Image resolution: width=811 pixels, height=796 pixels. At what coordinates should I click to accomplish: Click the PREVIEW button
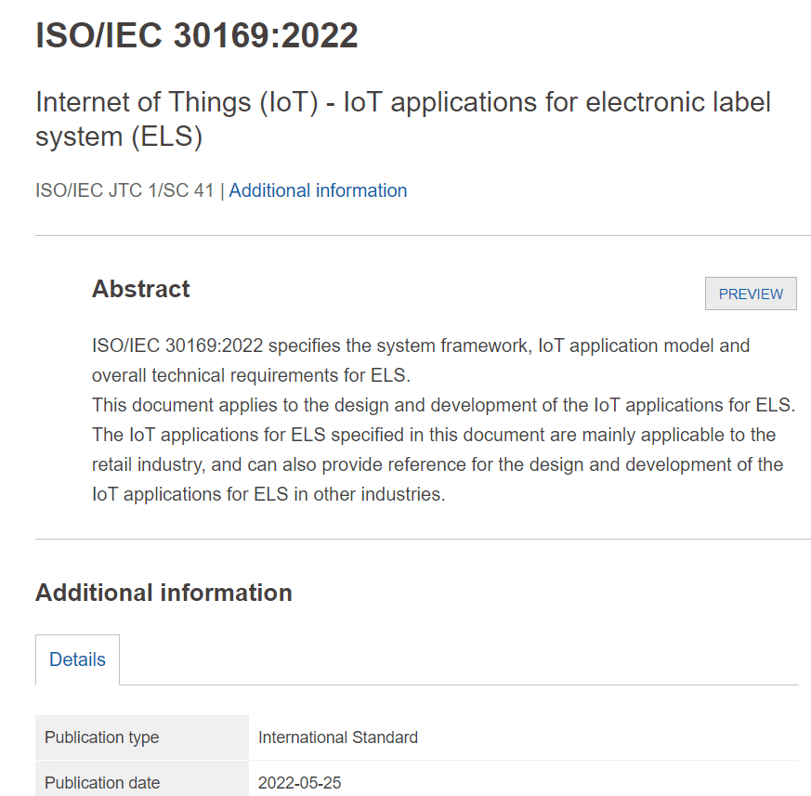coord(751,294)
